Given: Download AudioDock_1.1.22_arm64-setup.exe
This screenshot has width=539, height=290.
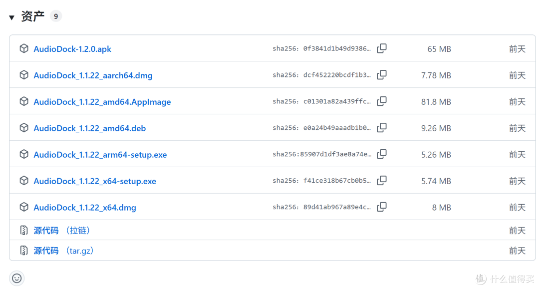Looking at the screenshot, I should click(x=100, y=155).
